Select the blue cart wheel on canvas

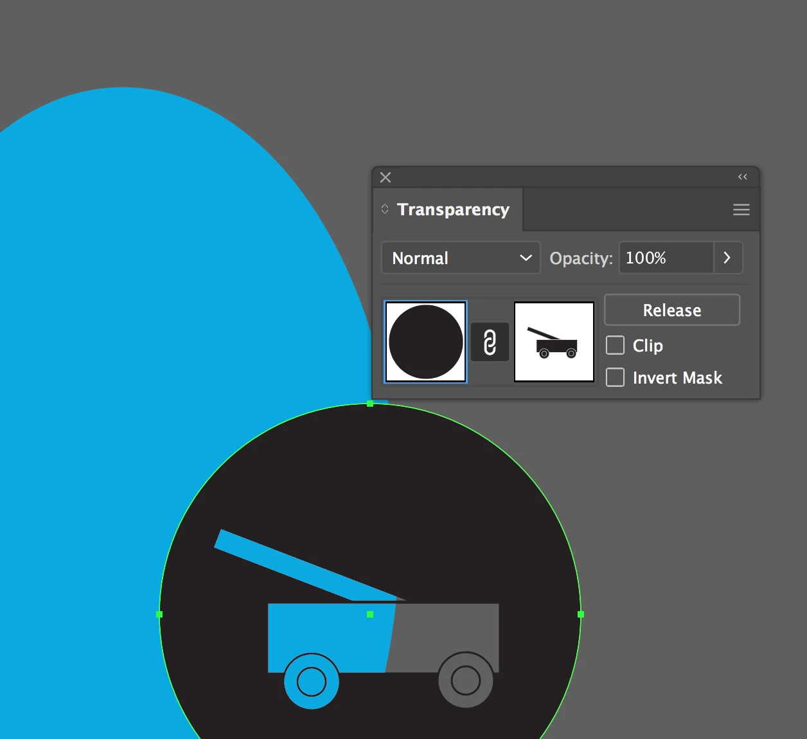[x=312, y=681]
